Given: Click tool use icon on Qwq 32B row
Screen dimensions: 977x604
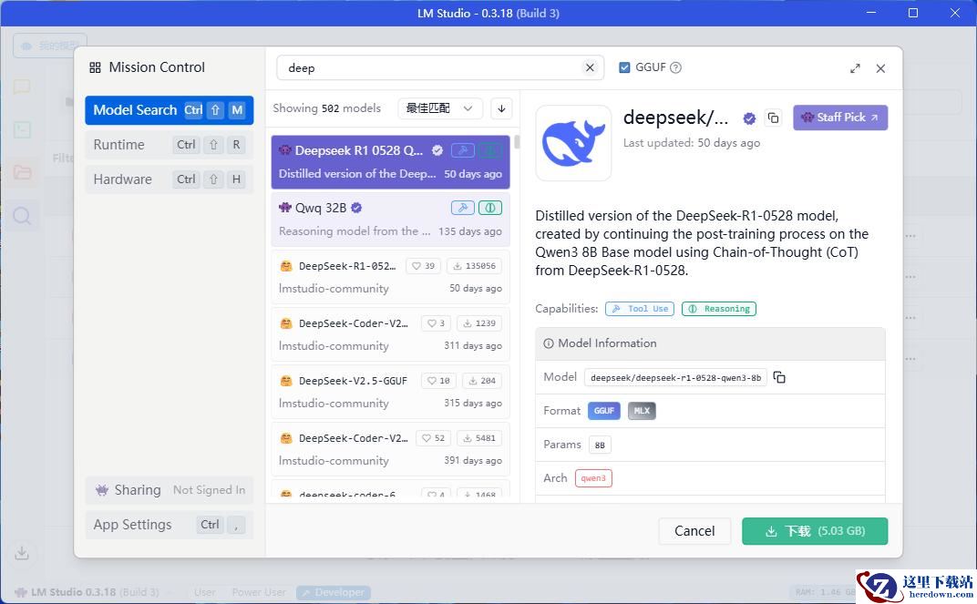Looking at the screenshot, I should click(x=462, y=208).
